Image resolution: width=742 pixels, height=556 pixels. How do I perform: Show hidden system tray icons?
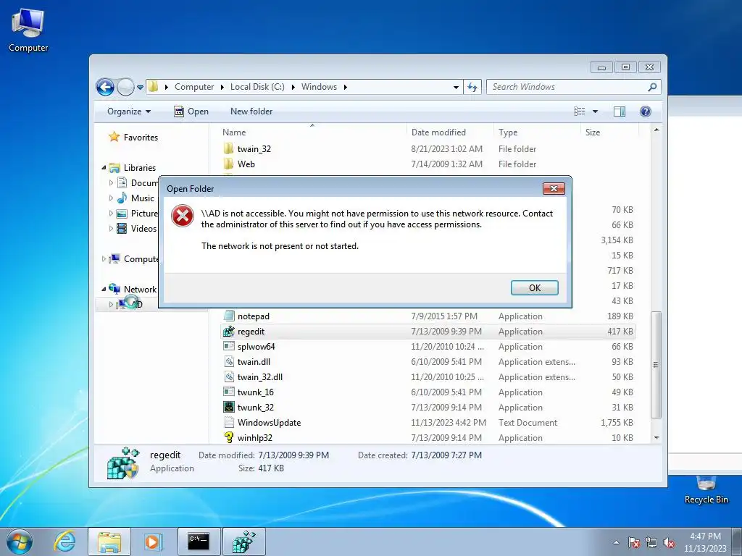coord(616,542)
